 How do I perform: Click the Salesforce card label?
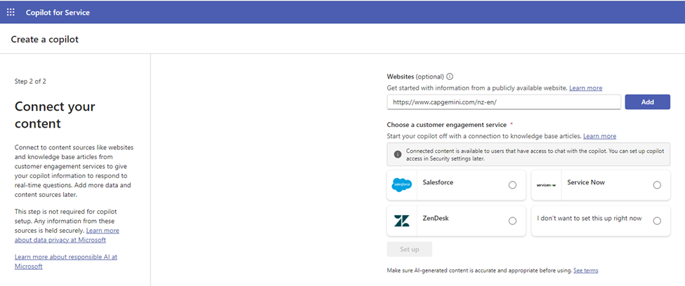pos(438,182)
